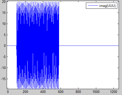This screenshot has height=95, width=122.
Task: Click the x-axis tick label 1200
Action: pyautogui.click(x=113, y=92)
